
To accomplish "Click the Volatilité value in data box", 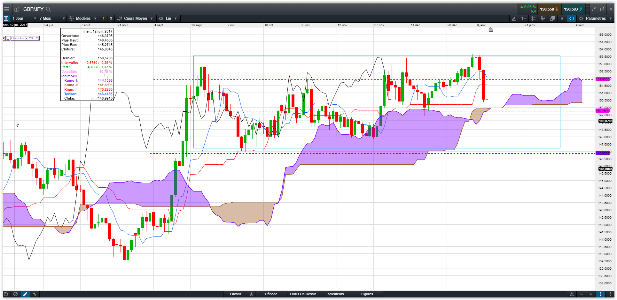I will (x=105, y=72).
